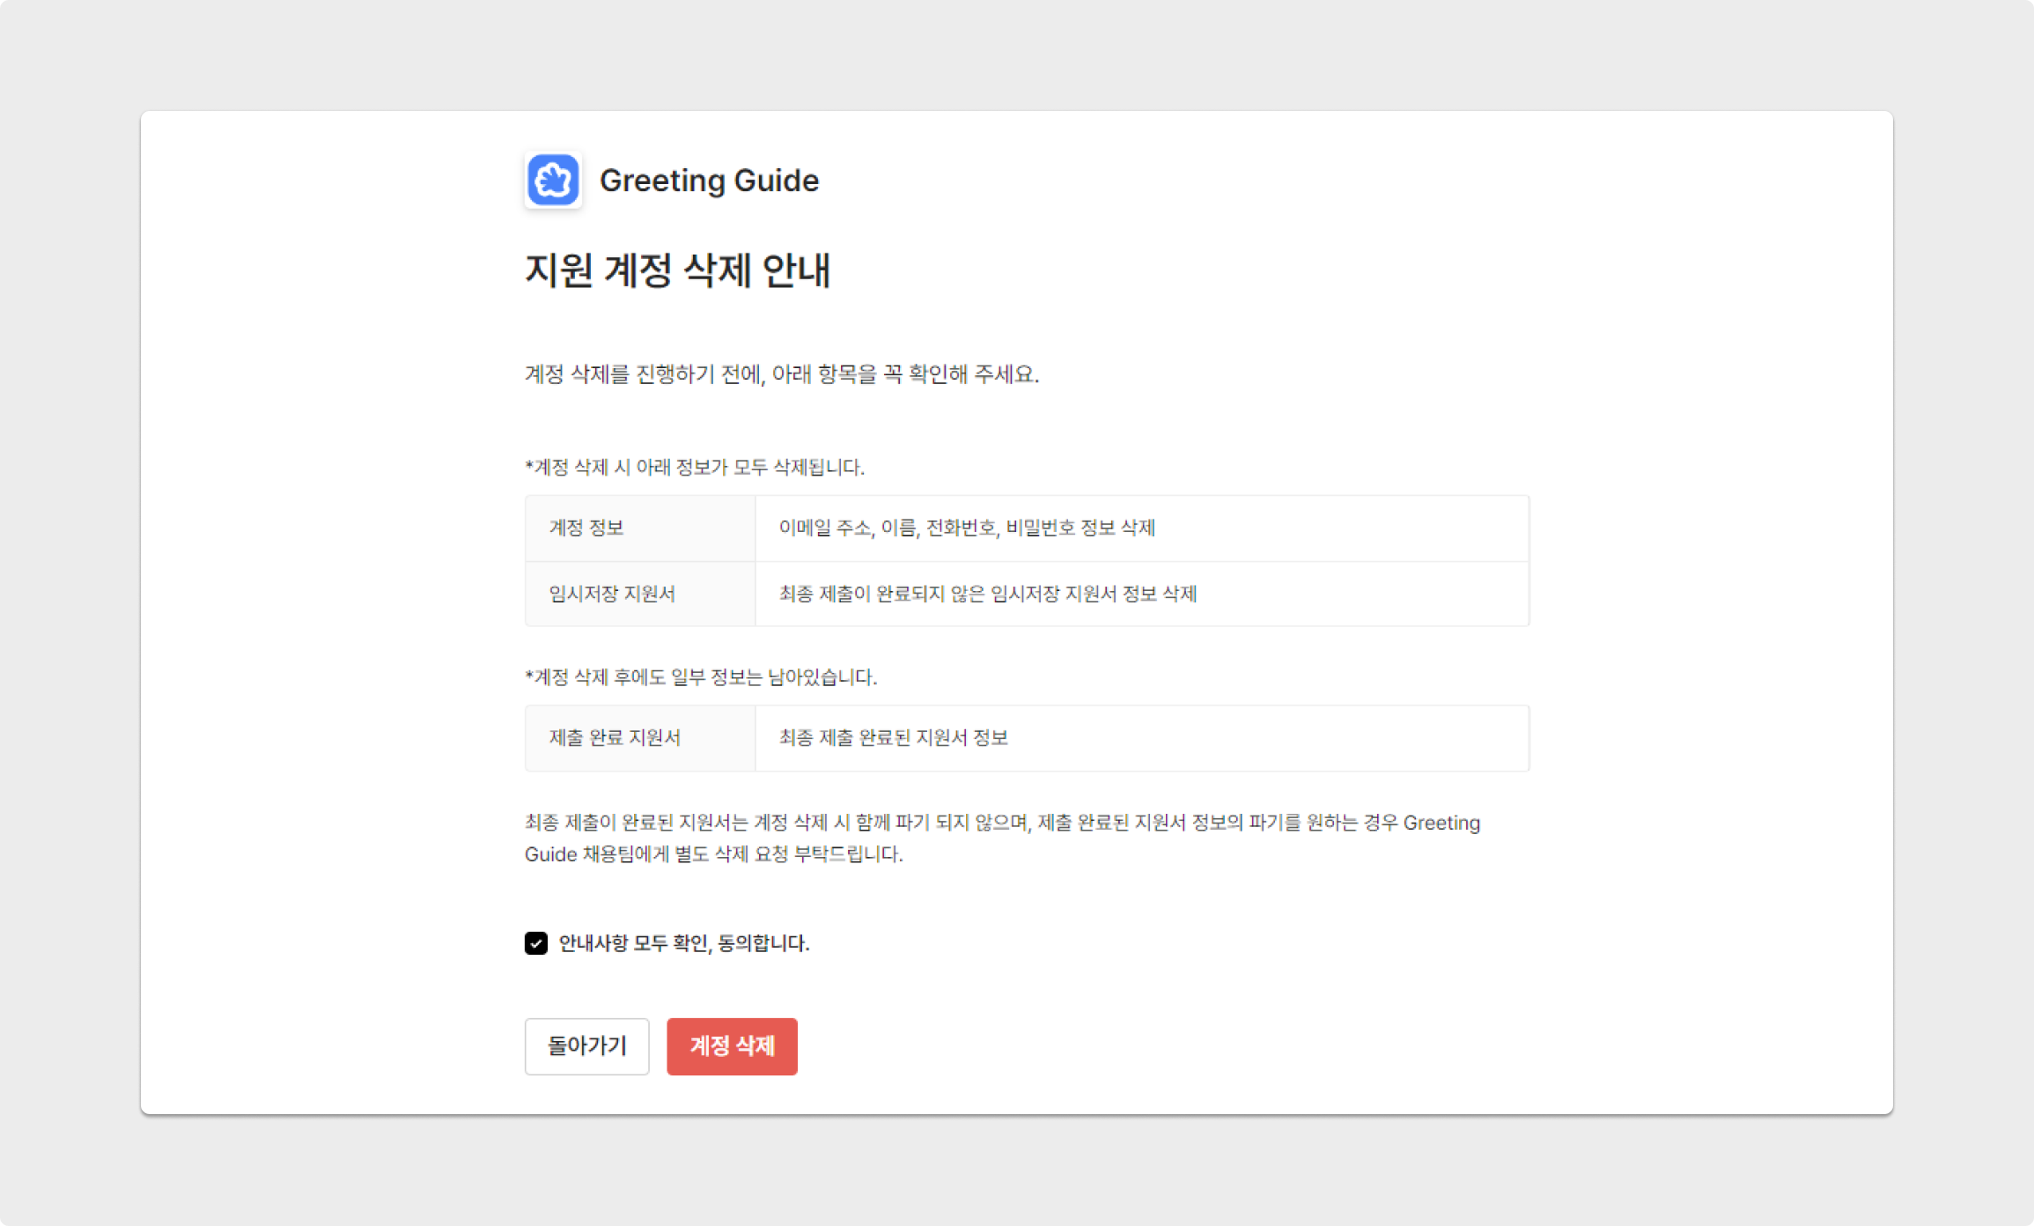Click the 제출 완료 지원서 header cell

(639, 738)
